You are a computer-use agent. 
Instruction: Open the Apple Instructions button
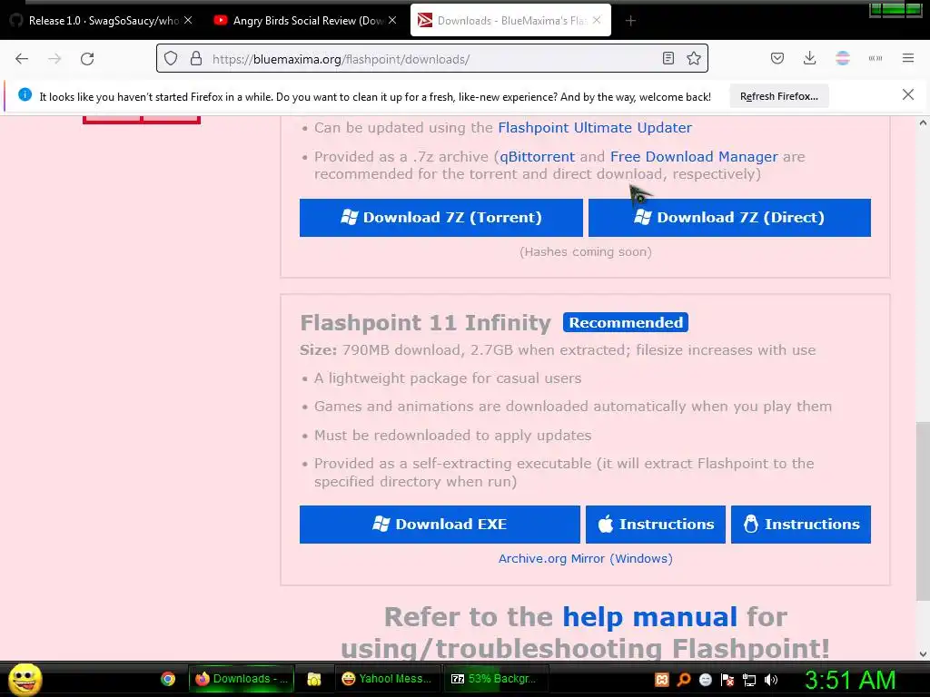click(x=656, y=524)
